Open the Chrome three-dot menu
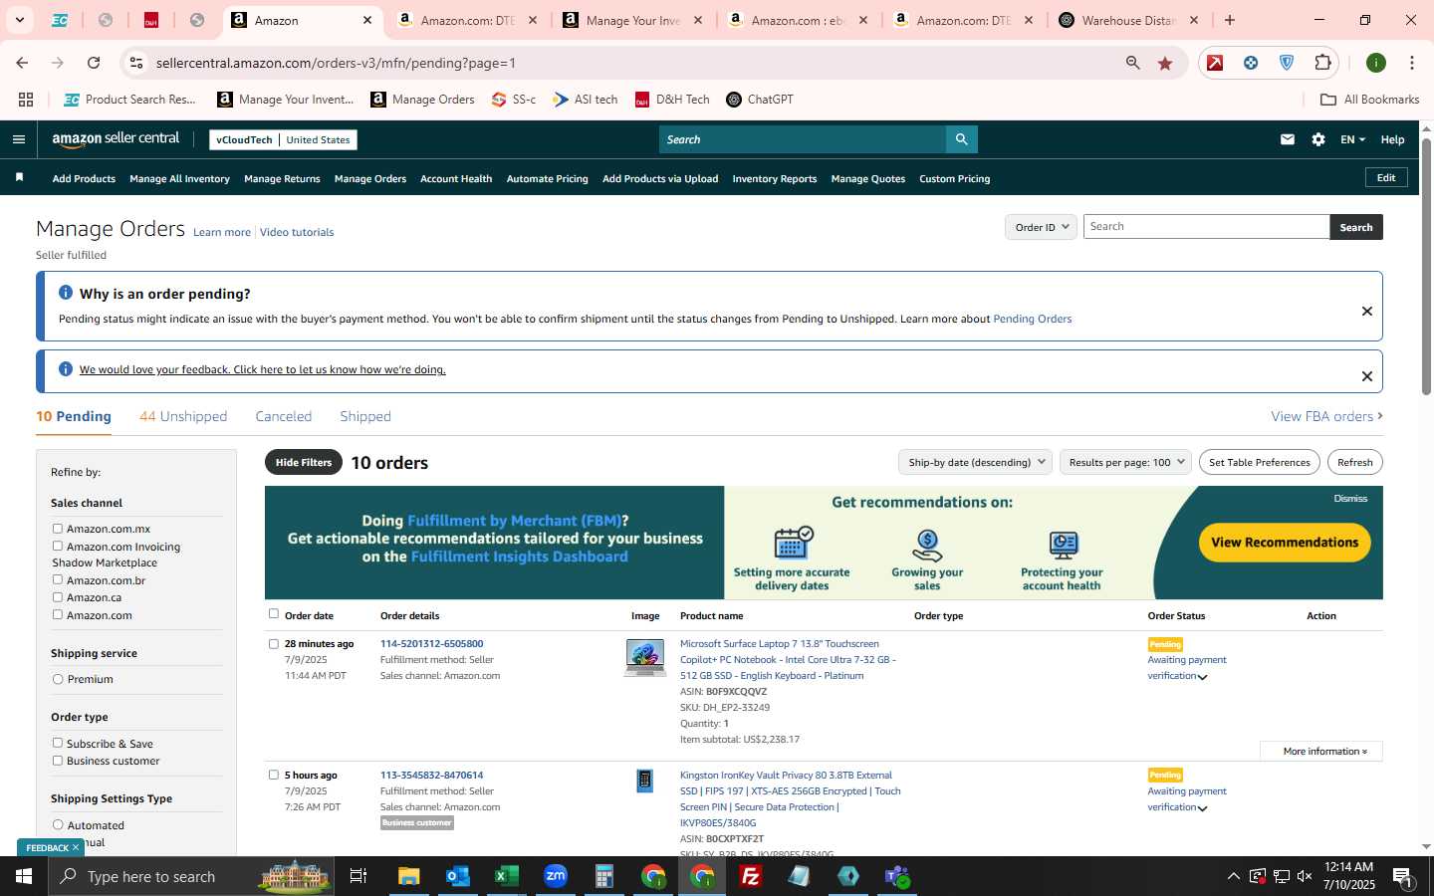Image resolution: width=1434 pixels, height=896 pixels. [x=1411, y=63]
